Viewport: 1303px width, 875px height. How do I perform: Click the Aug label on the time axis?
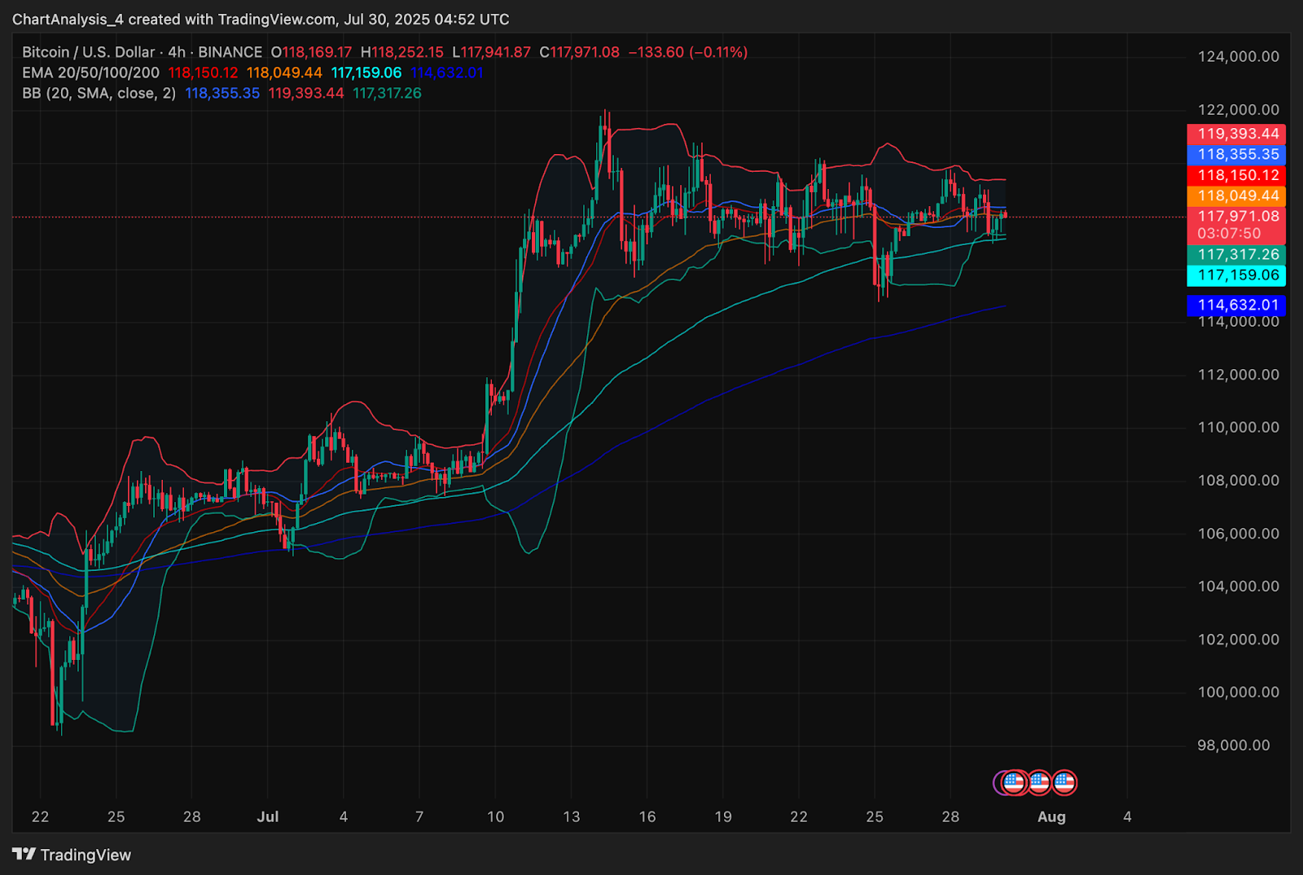tap(1051, 816)
